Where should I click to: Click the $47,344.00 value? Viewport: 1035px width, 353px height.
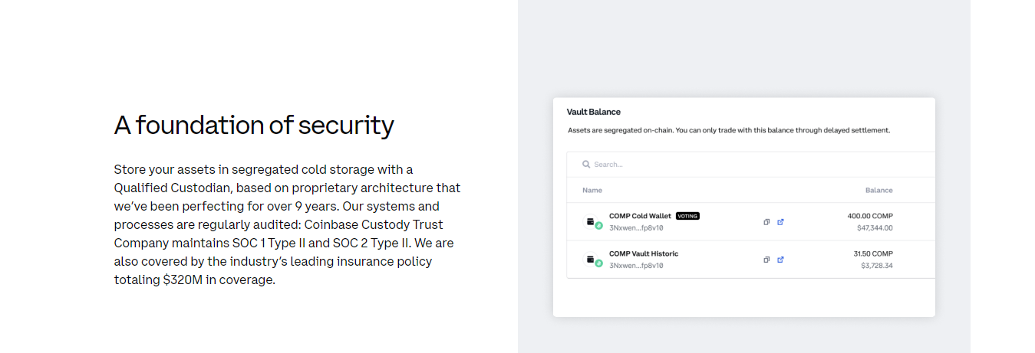(875, 227)
